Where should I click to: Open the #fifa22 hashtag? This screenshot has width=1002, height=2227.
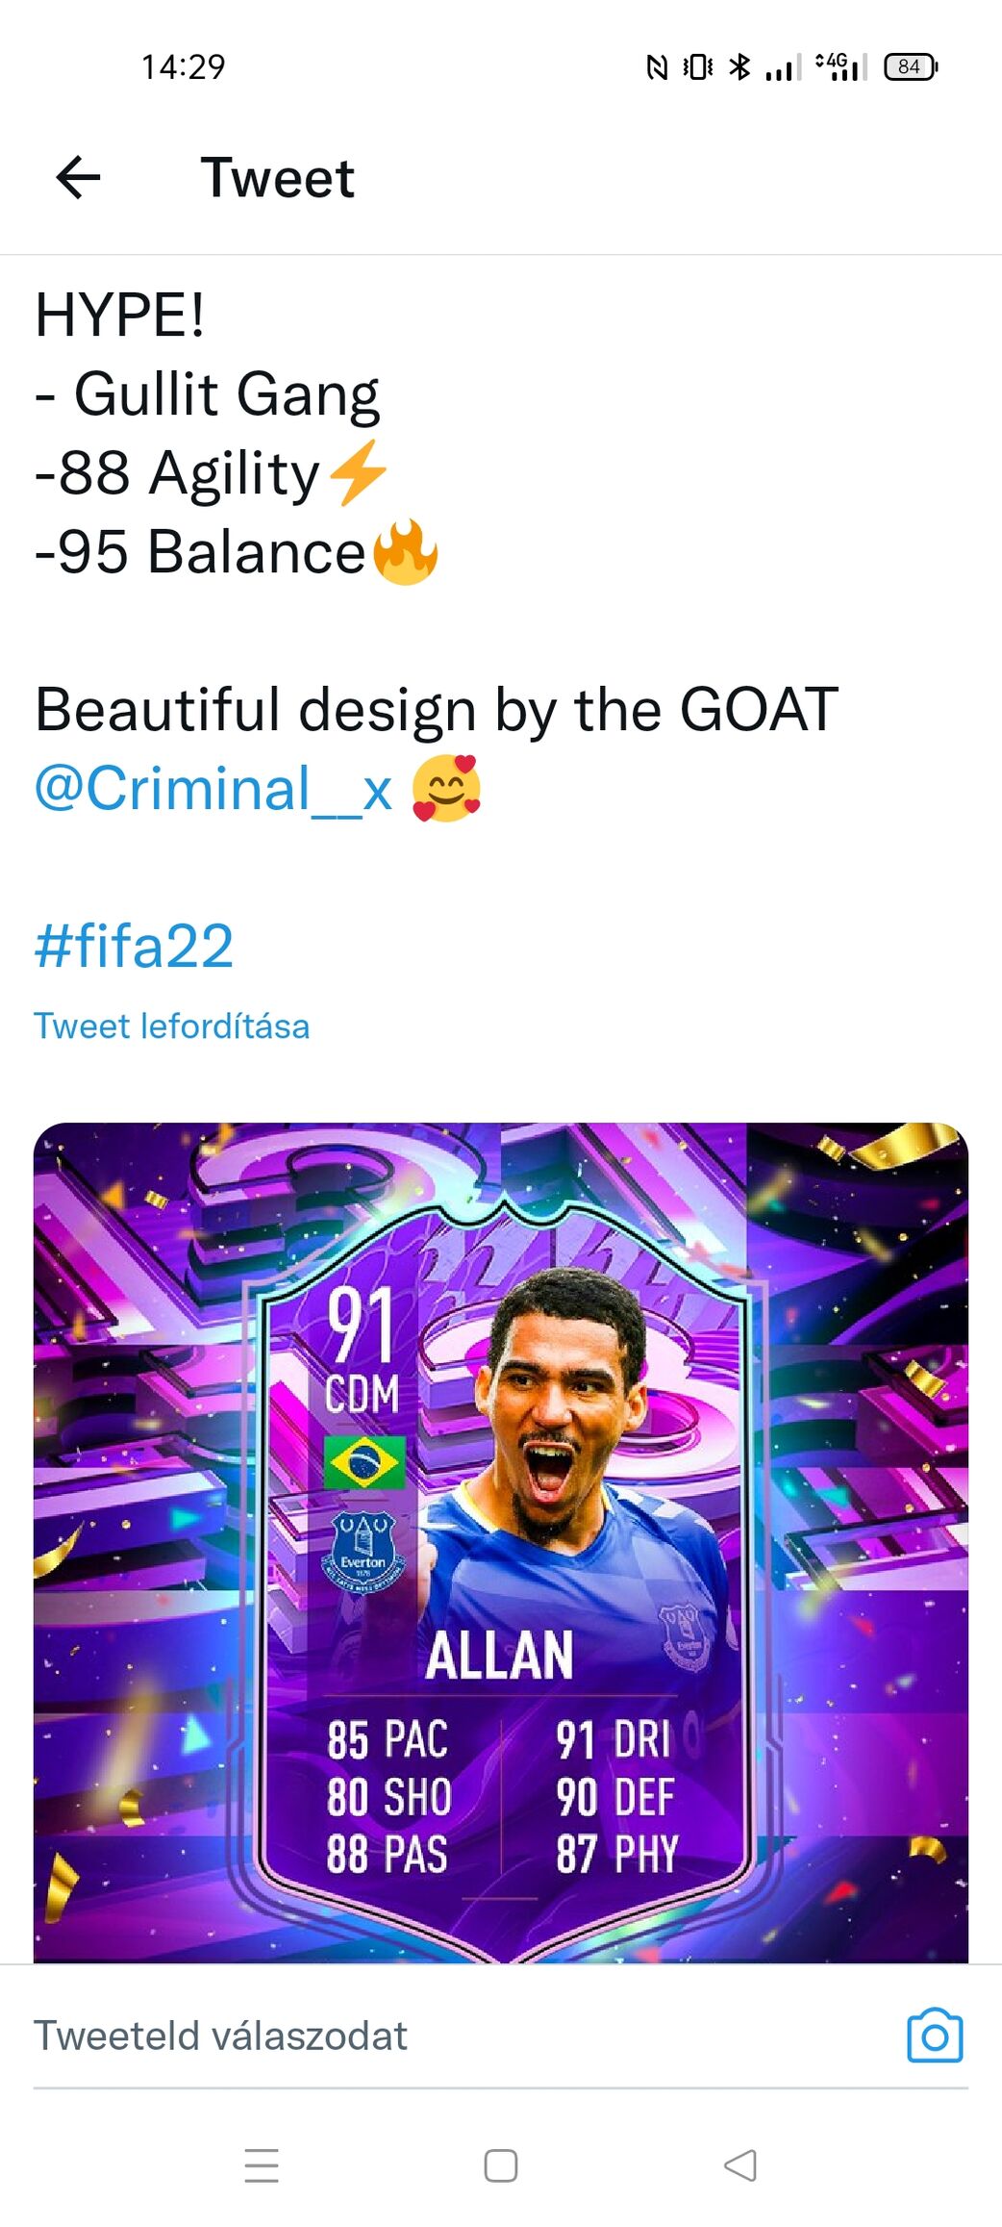click(x=134, y=946)
